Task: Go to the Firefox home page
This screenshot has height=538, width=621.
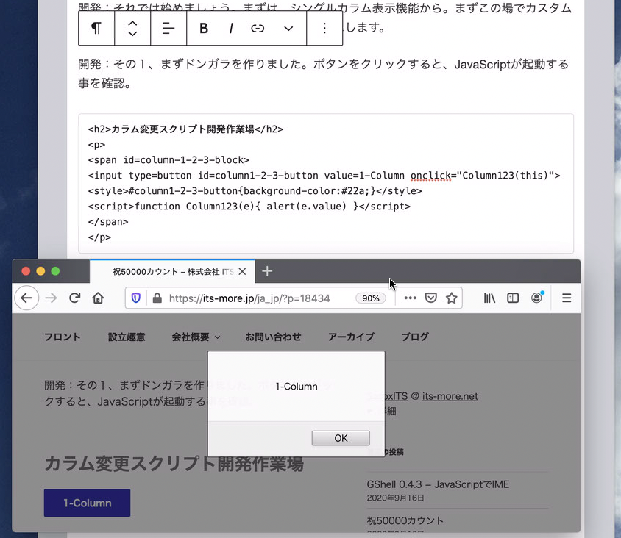Action: [98, 298]
